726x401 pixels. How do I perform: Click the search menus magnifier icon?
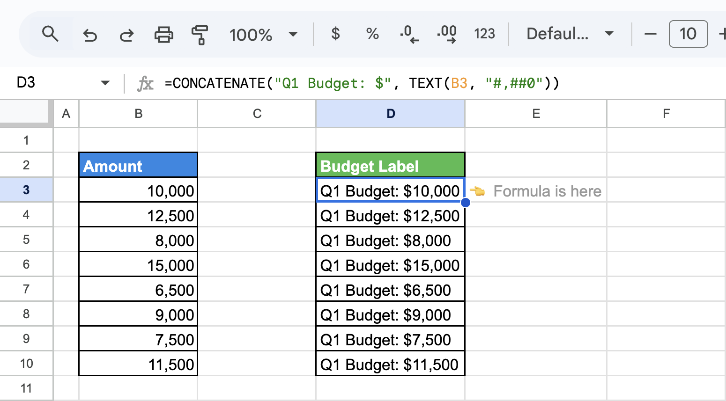coord(50,34)
